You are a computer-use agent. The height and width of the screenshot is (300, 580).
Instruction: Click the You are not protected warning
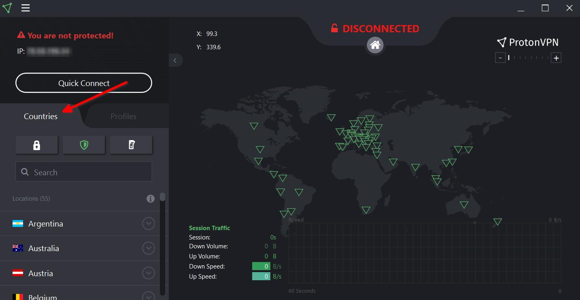[70, 36]
